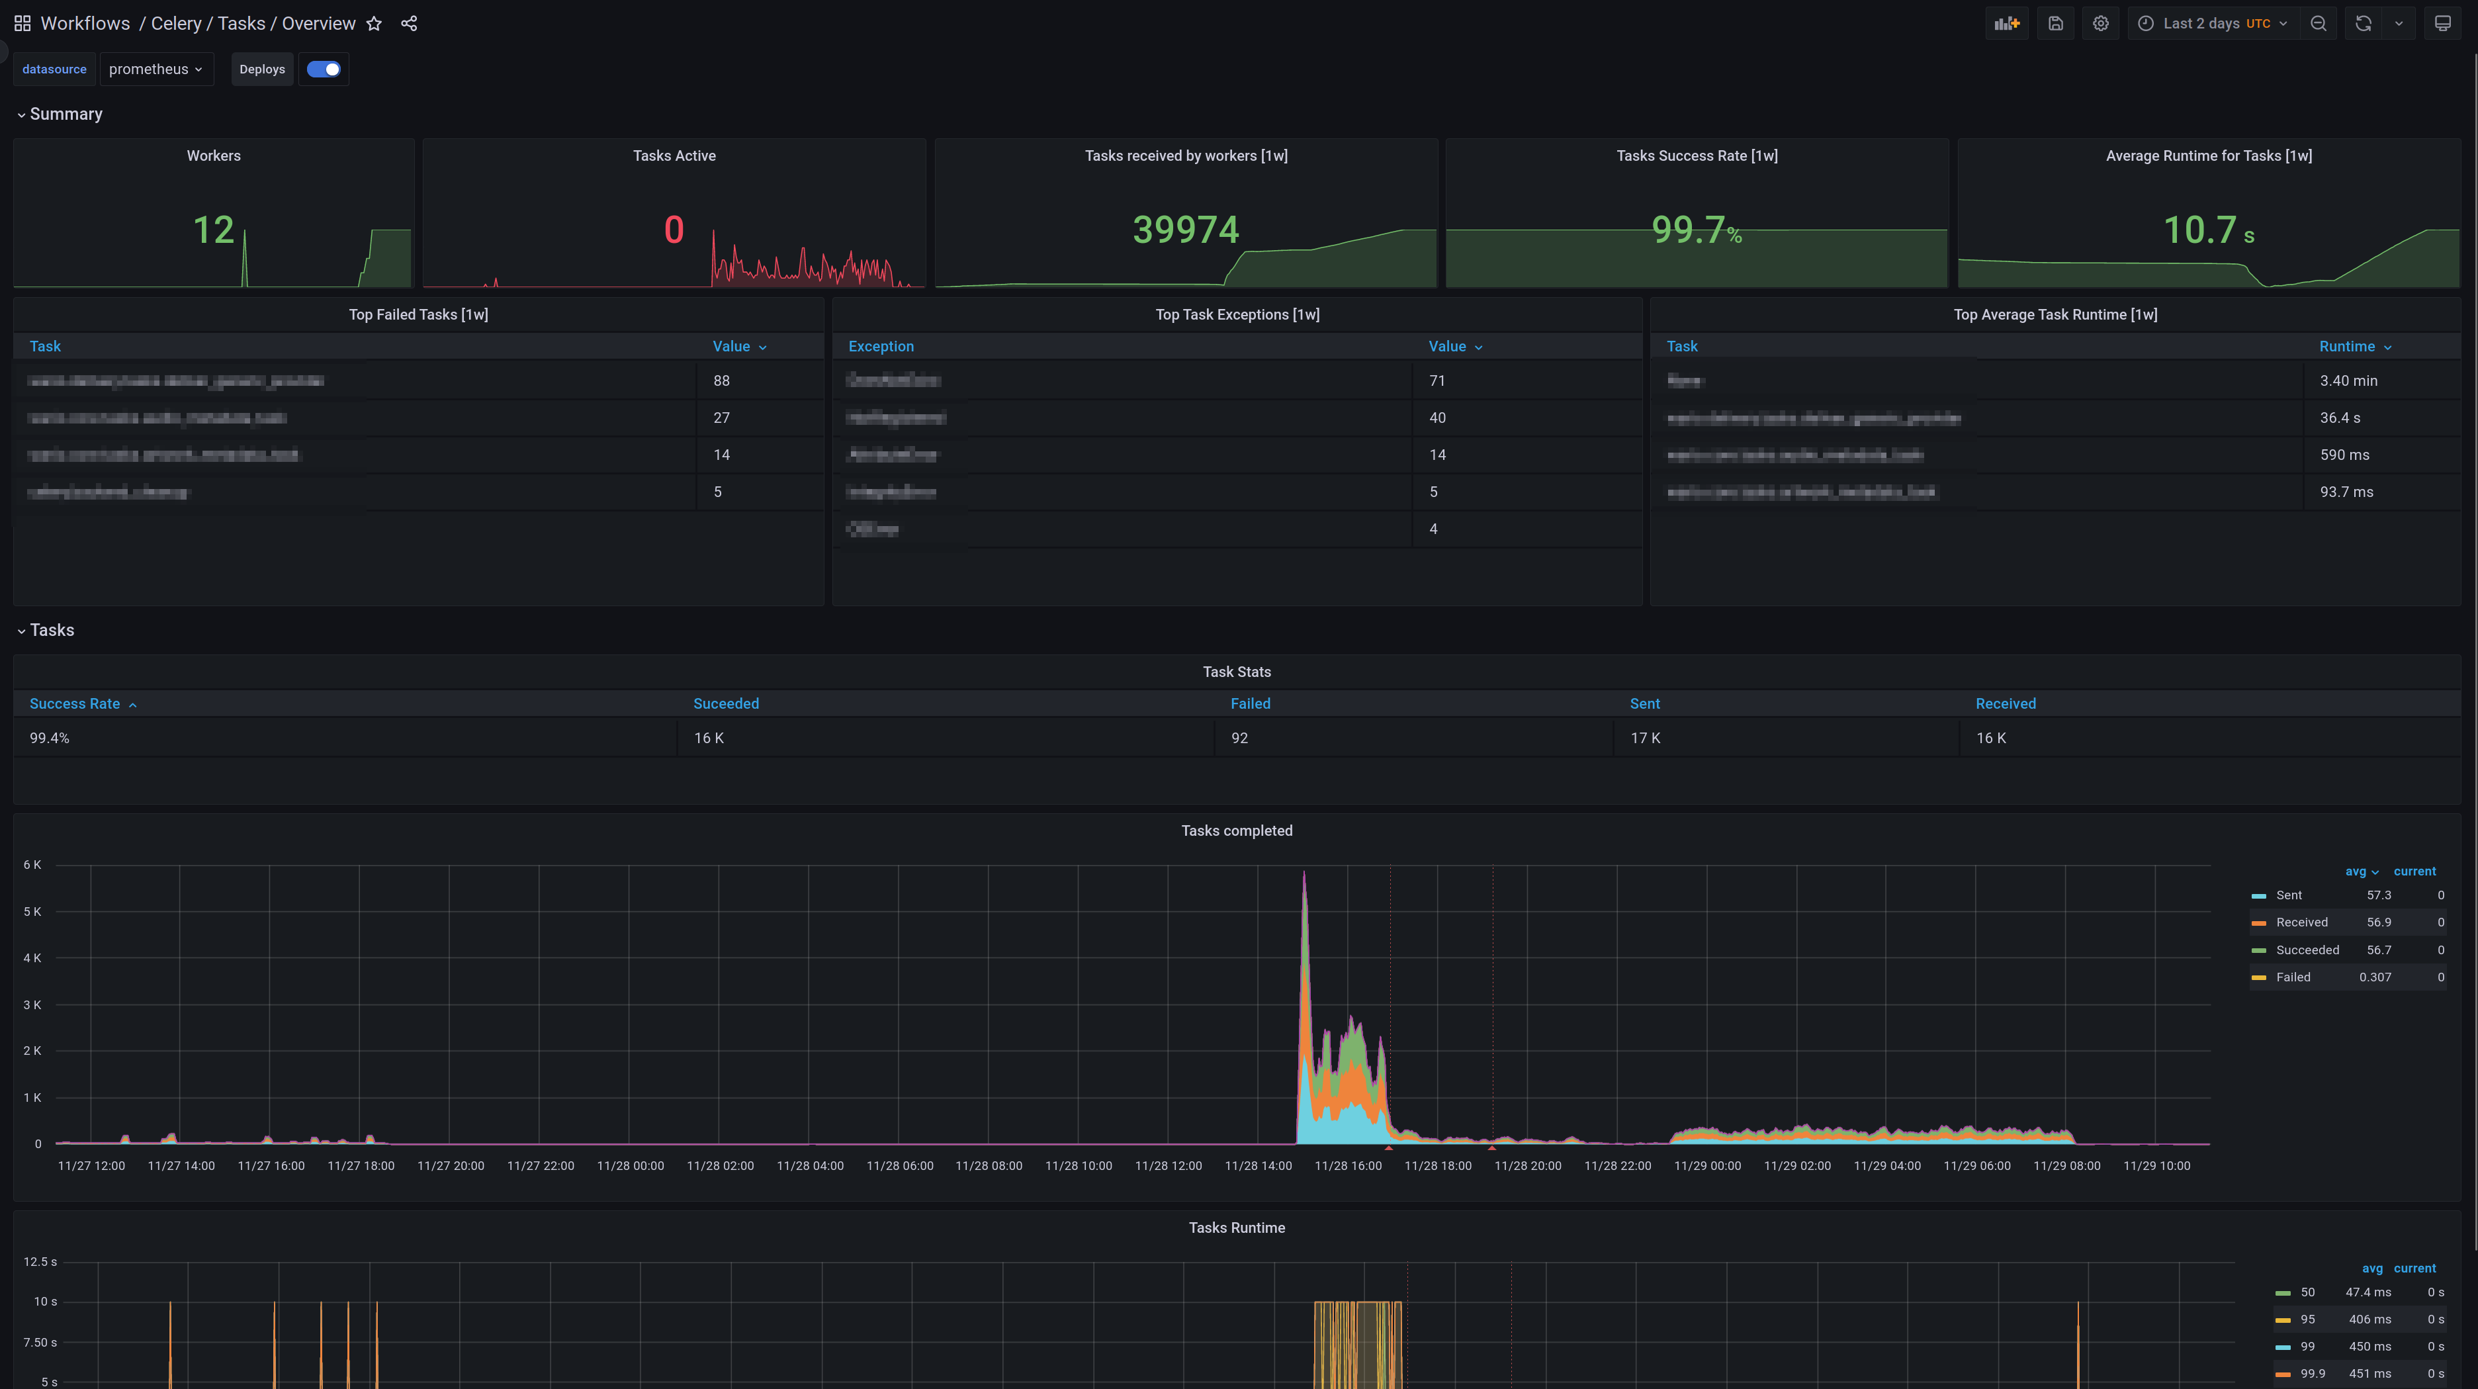
Task: Click the share dashboard icon
Action: click(409, 24)
